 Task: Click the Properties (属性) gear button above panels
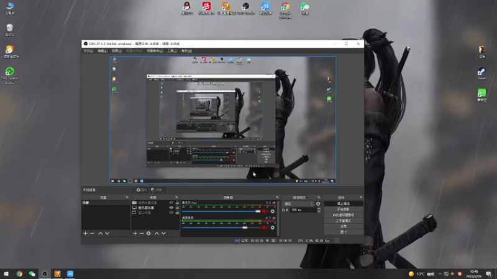pyautogui.click(x=142, y=190)
